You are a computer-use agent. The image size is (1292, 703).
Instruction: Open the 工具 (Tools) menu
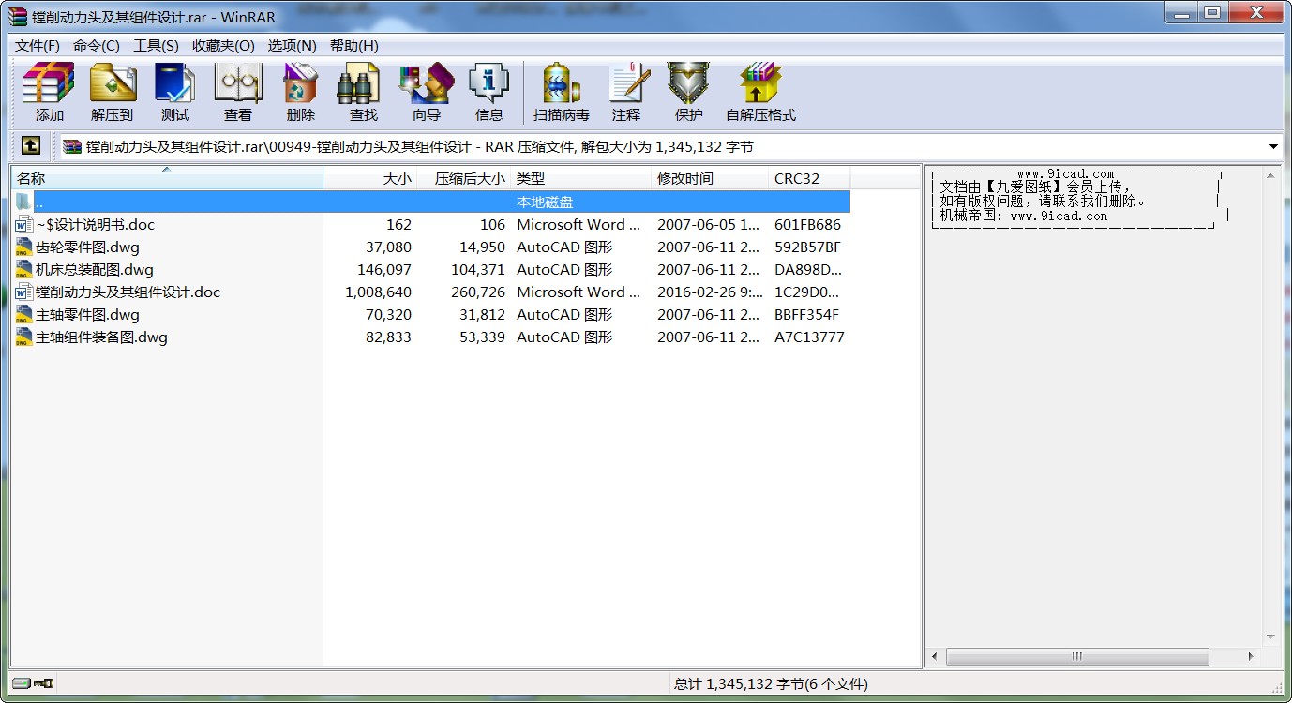click(x=156, y=45)
